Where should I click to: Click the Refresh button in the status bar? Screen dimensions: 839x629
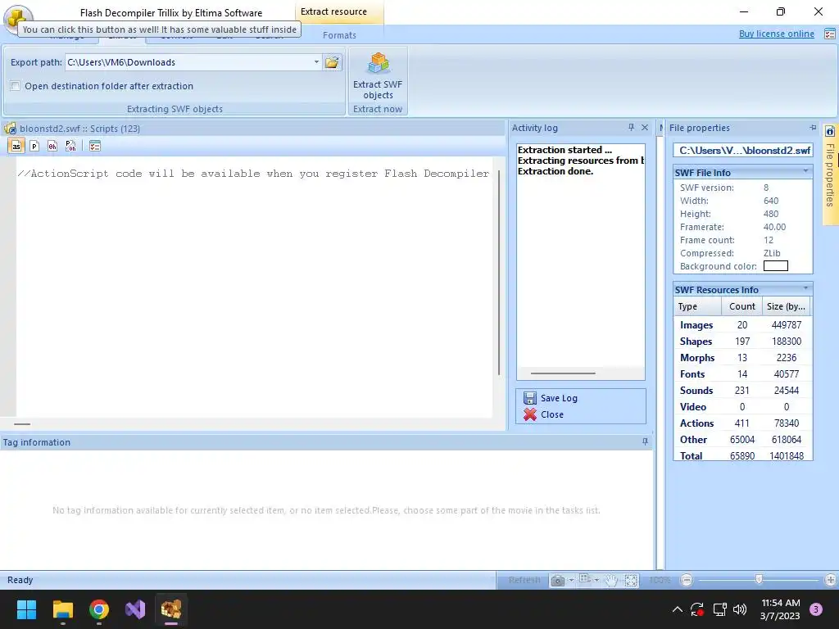click(x=524, y=581)
